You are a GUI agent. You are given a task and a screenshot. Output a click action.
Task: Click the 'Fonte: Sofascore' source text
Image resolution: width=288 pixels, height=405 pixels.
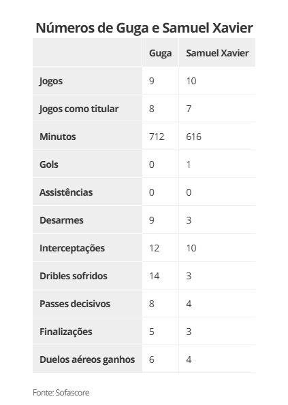[61, 393]
